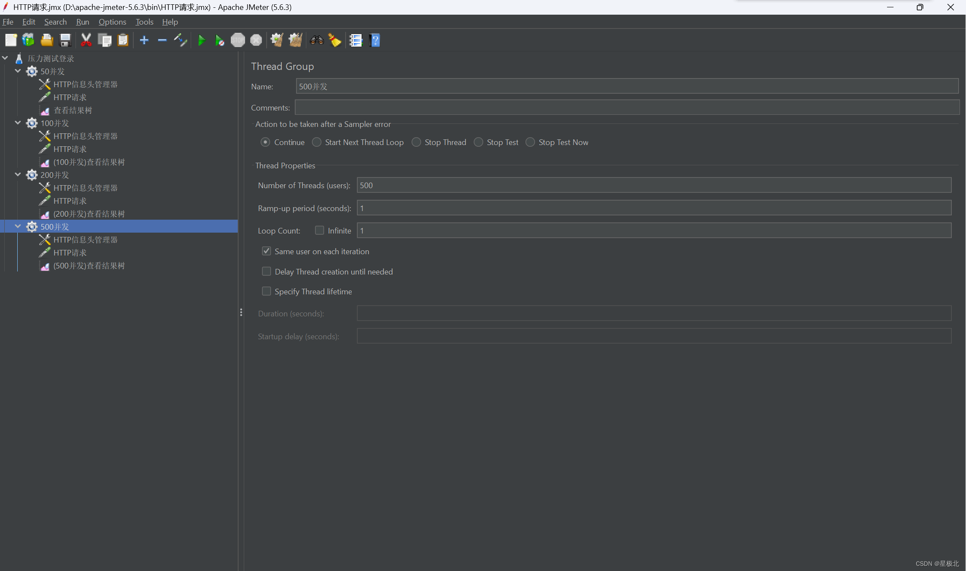
Task: Open the Options menu
Action: [x=112, y=22]
